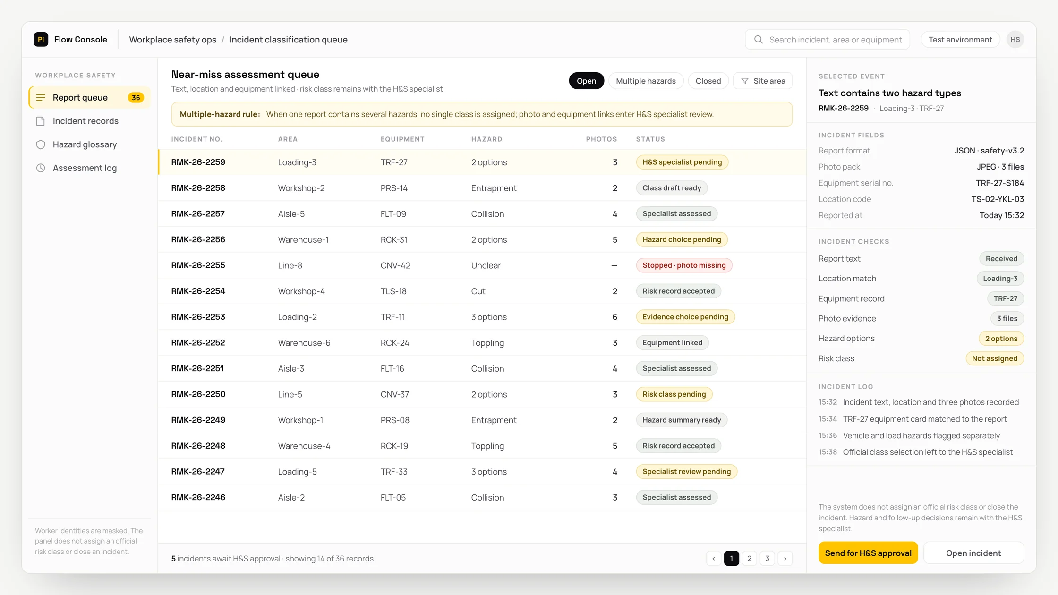Go to next page with right chevron
Screen dimensions: 1058x595
(x=785, y=558)
